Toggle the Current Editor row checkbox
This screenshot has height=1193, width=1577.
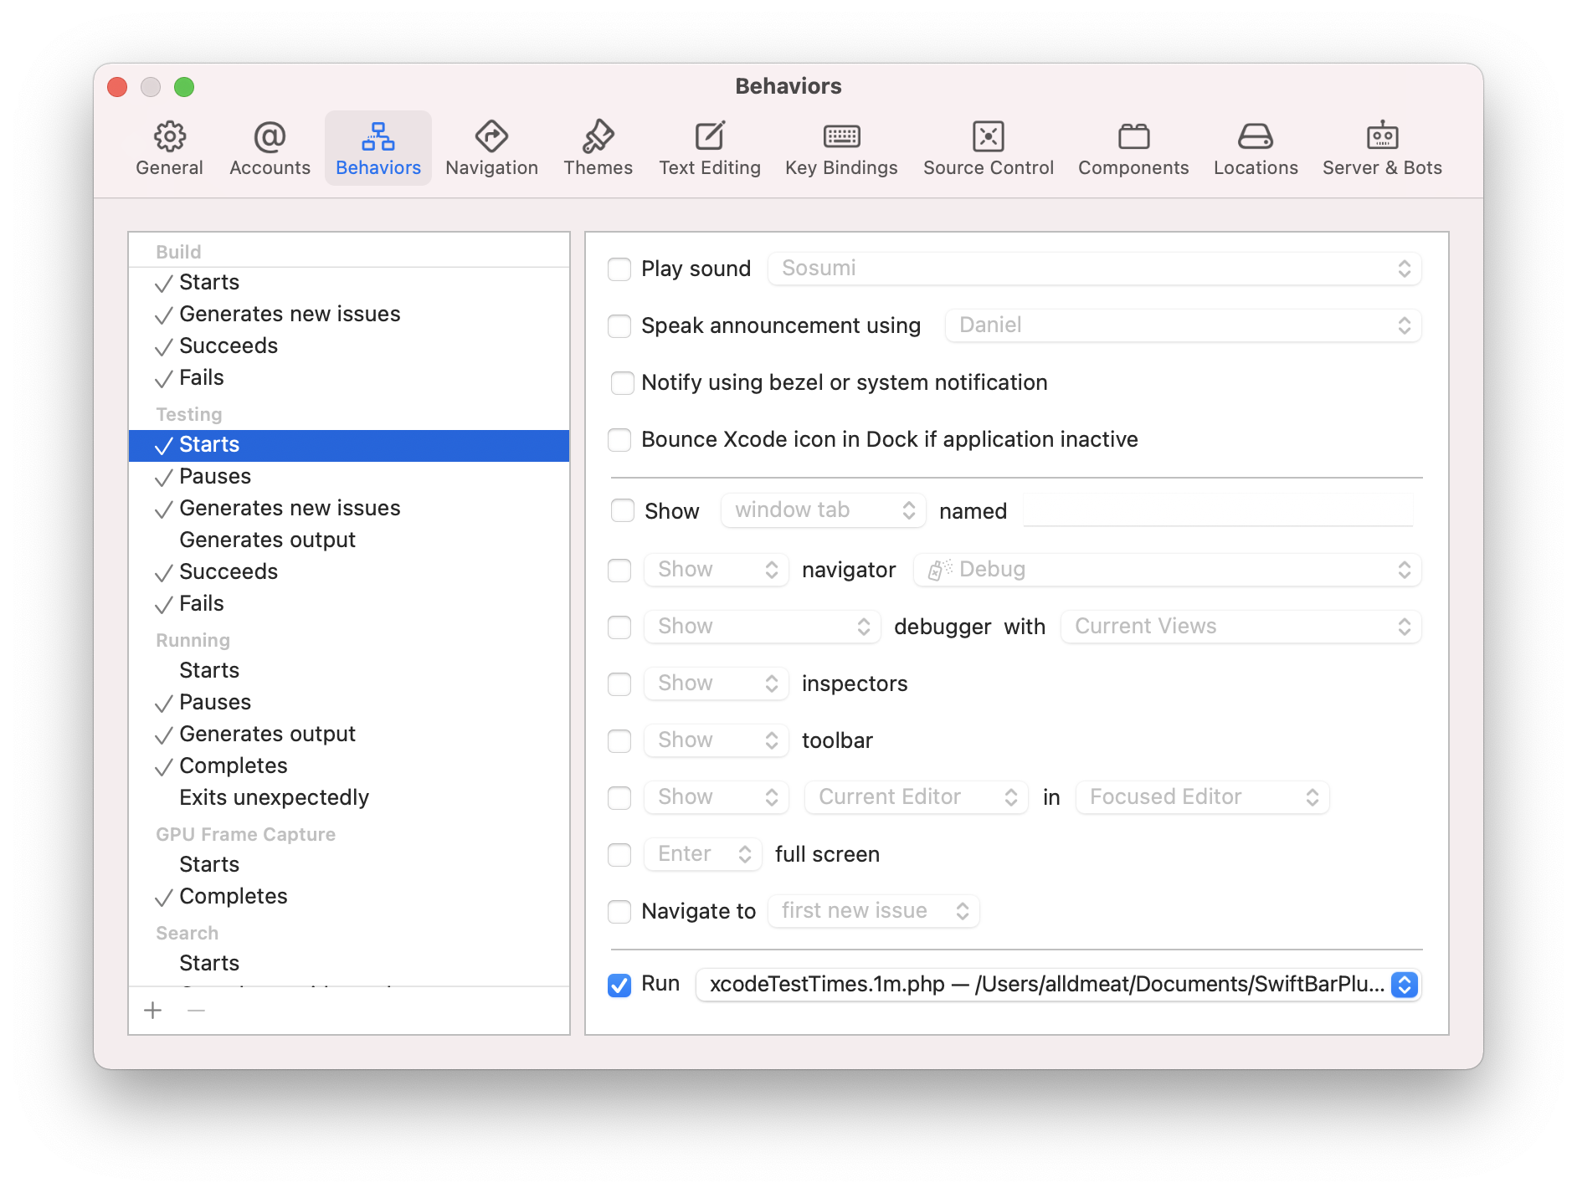click(619, 798)
